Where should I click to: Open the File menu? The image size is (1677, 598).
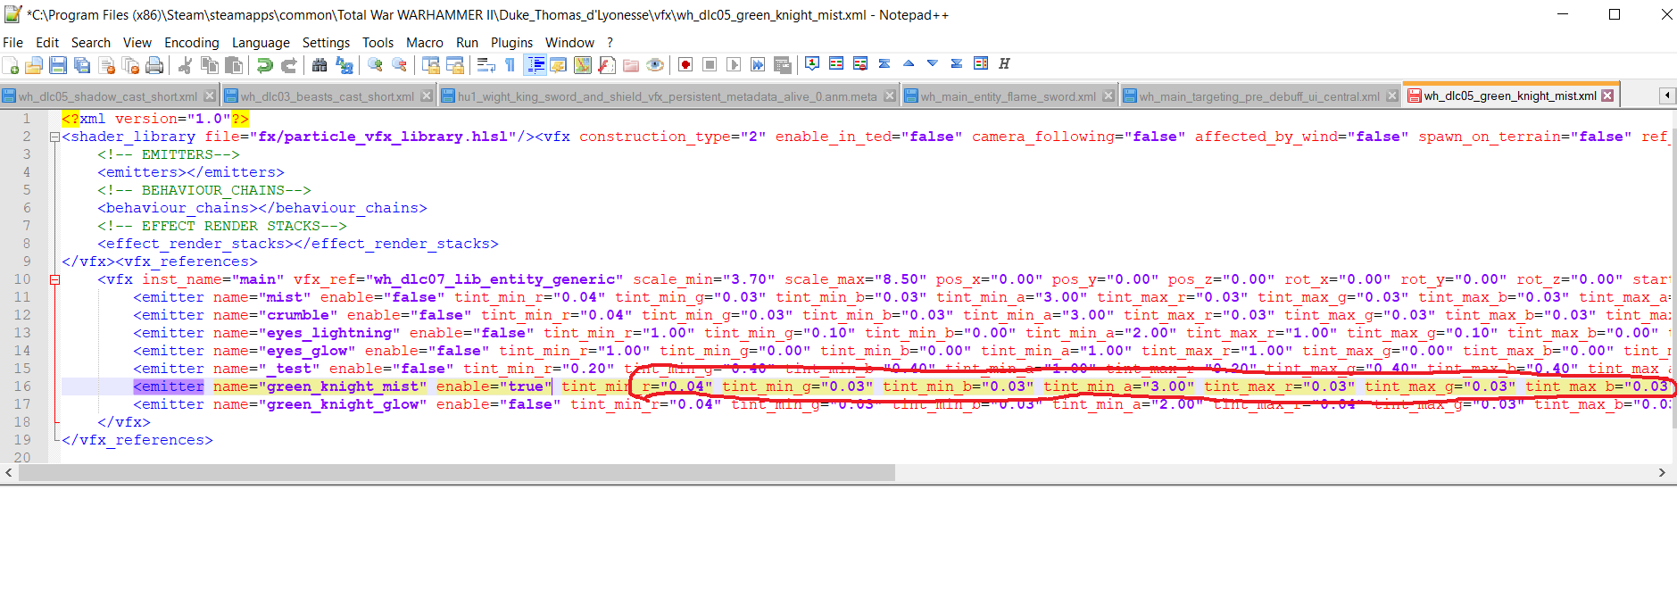12,43
